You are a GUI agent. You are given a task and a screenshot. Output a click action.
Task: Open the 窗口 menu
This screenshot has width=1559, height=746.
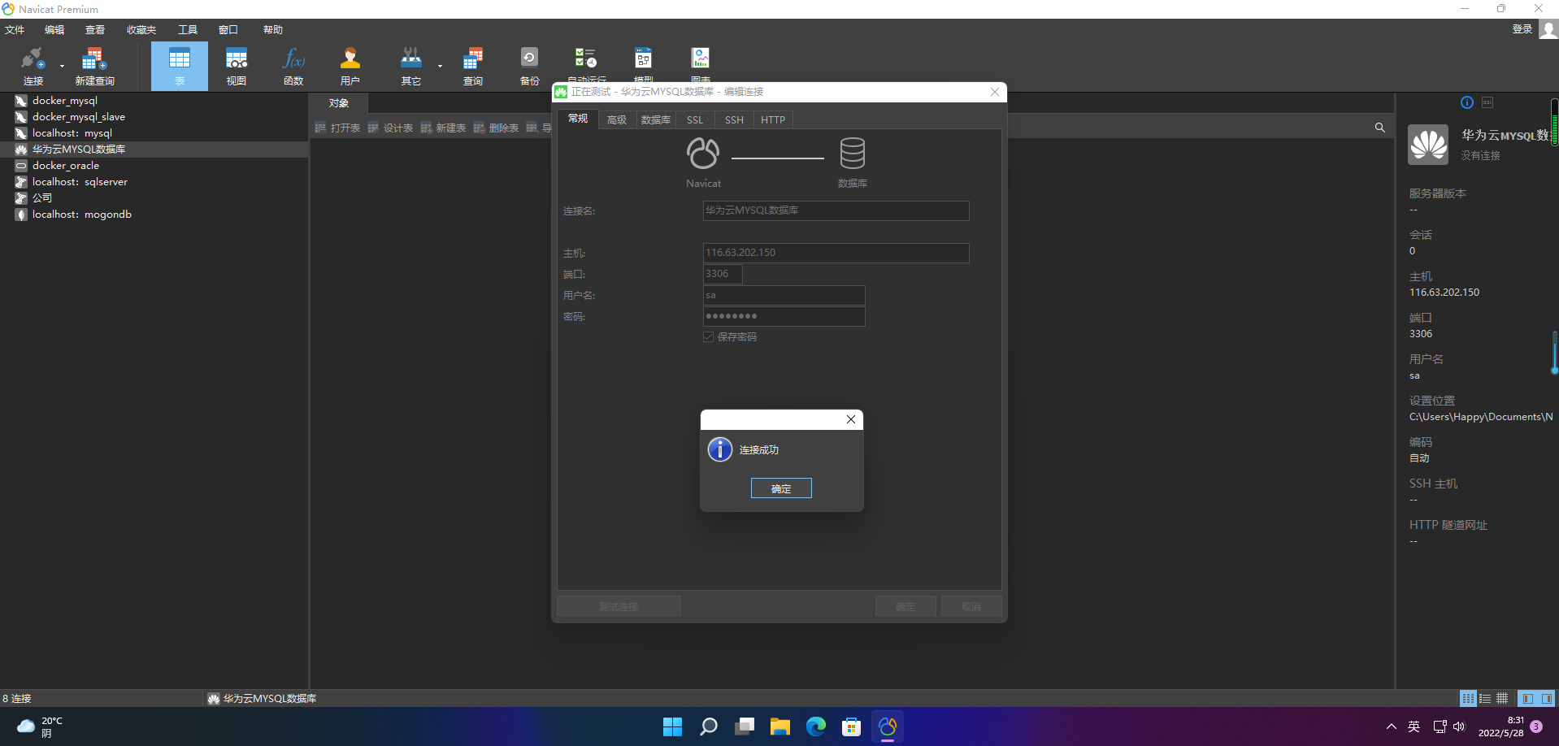228,30
